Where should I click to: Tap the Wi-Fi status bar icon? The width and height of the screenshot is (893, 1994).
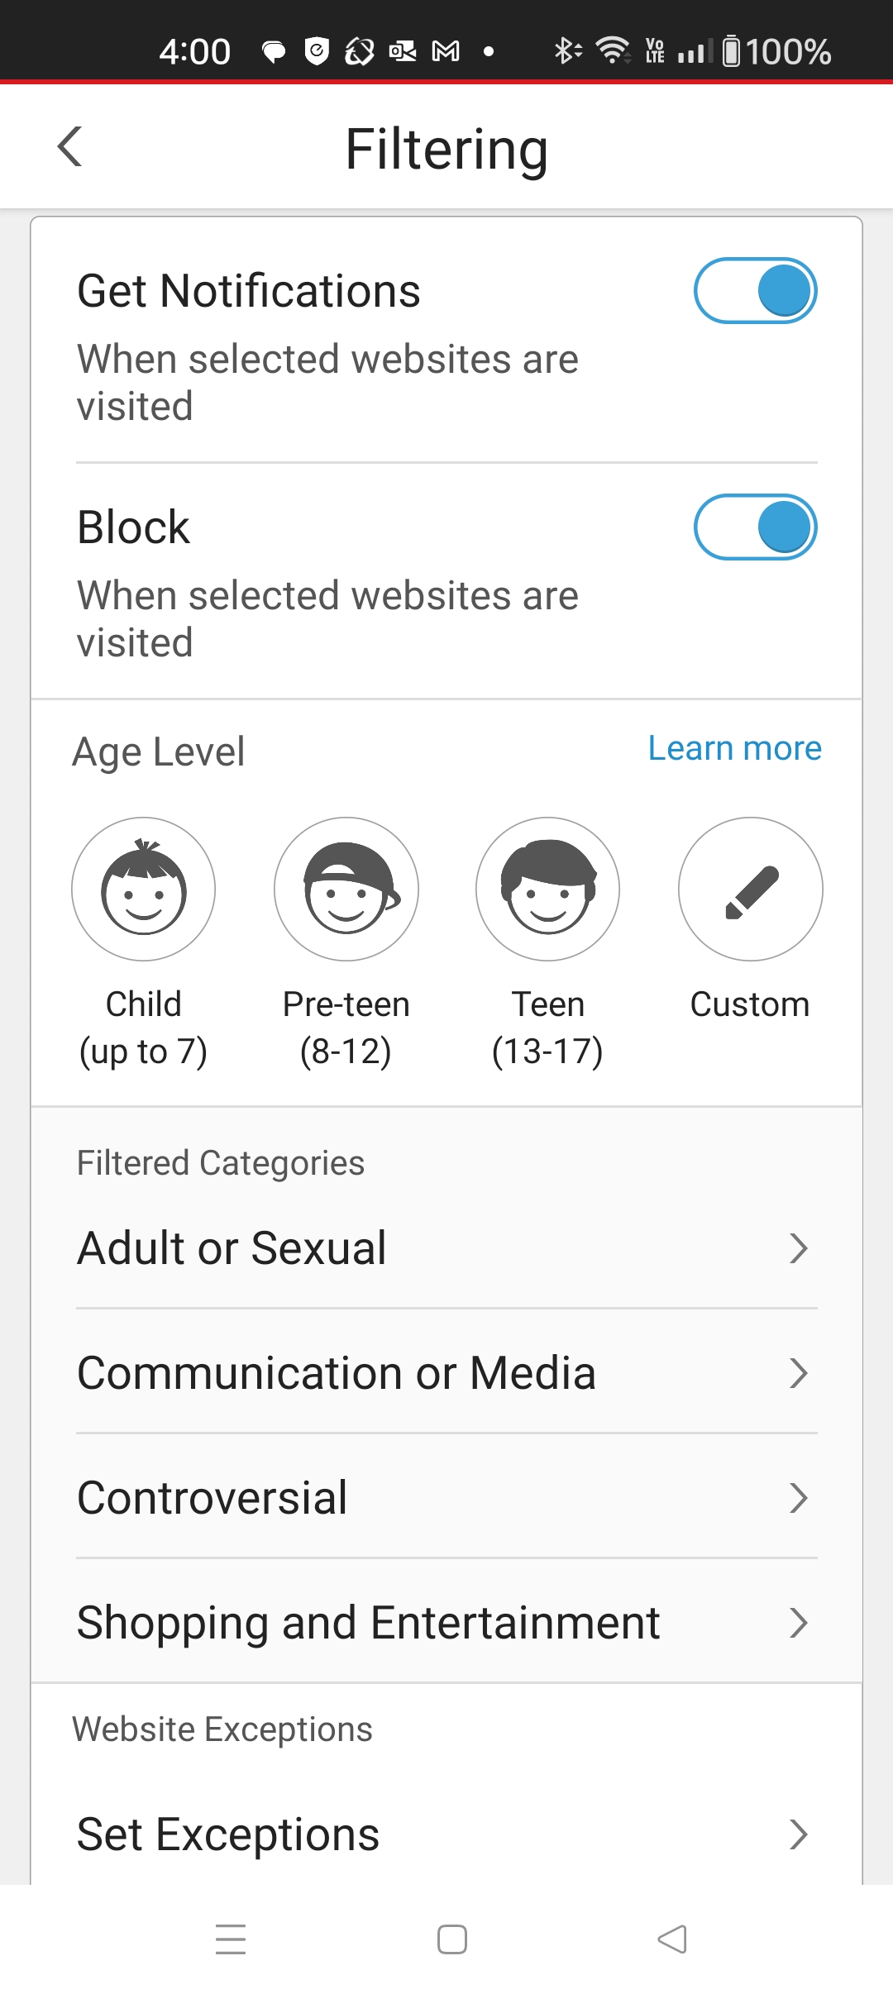(x=613, y=51)
